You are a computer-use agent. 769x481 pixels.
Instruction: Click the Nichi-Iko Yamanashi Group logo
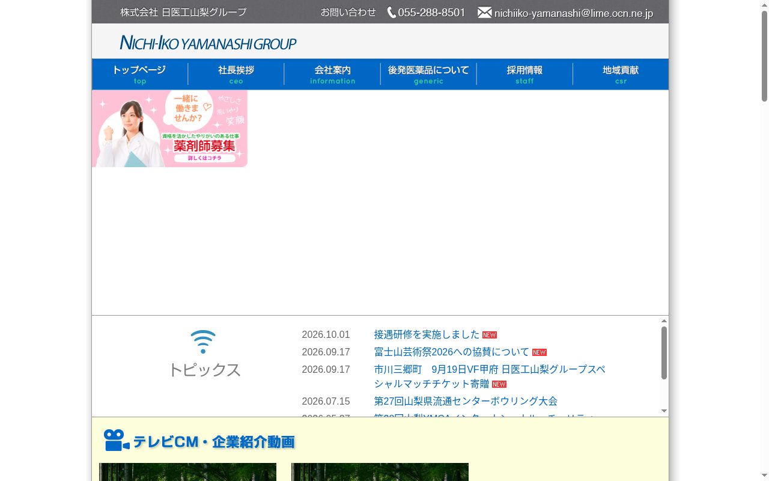[208, 43]
